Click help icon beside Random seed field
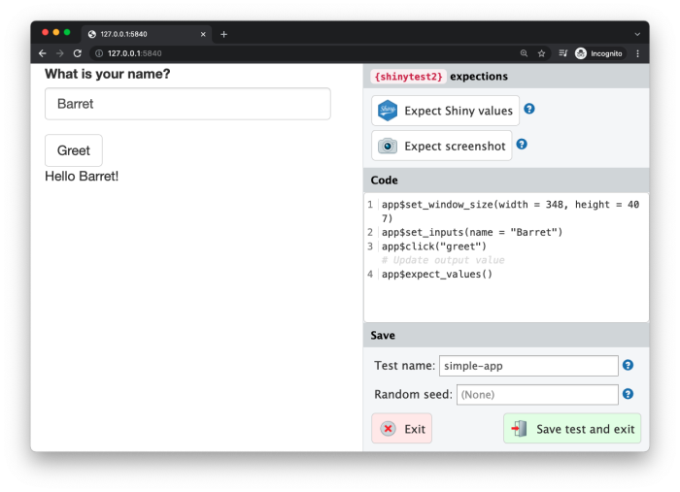Image resolution: width=680 pixels, height=492 pixels. (628, 394)
